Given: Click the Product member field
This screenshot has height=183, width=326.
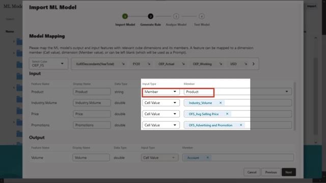Looking at the screenshot, I should (238, 91).
